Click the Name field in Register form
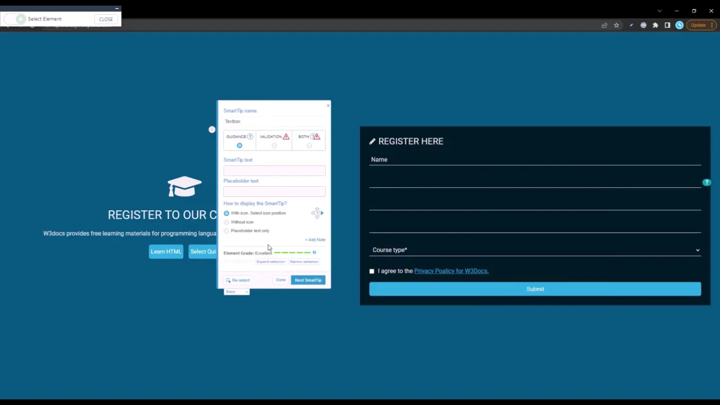720x405 pixels. pos(535,160)
